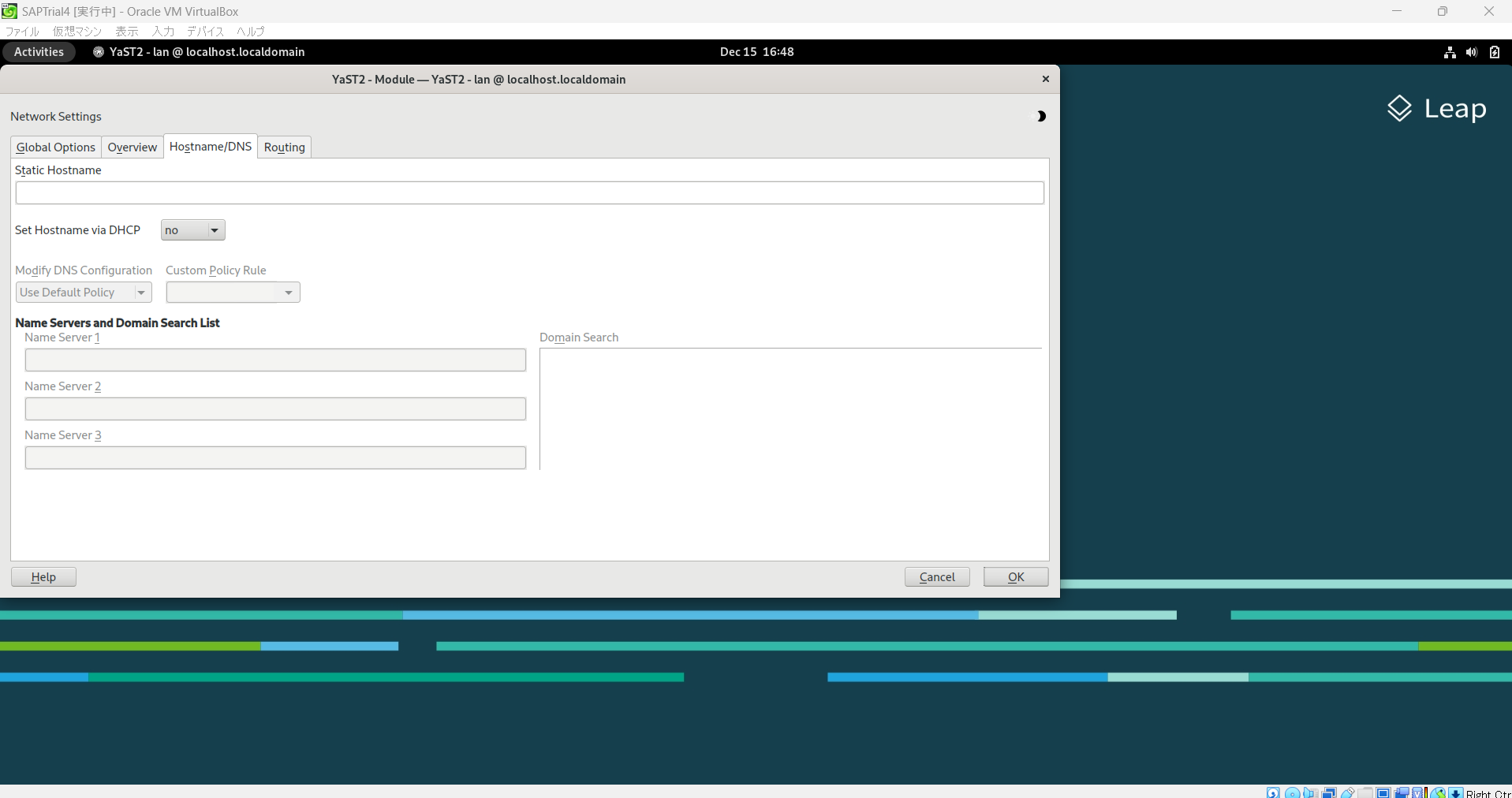The width and height of the screenshot is (1512, 798).
Task: Select the Hostname/DNS tab
Action: click(211, 147)
